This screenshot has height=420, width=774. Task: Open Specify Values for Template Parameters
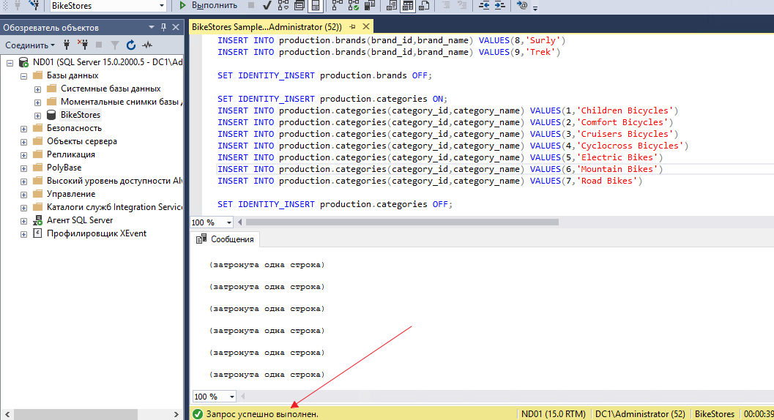point(522,5)
